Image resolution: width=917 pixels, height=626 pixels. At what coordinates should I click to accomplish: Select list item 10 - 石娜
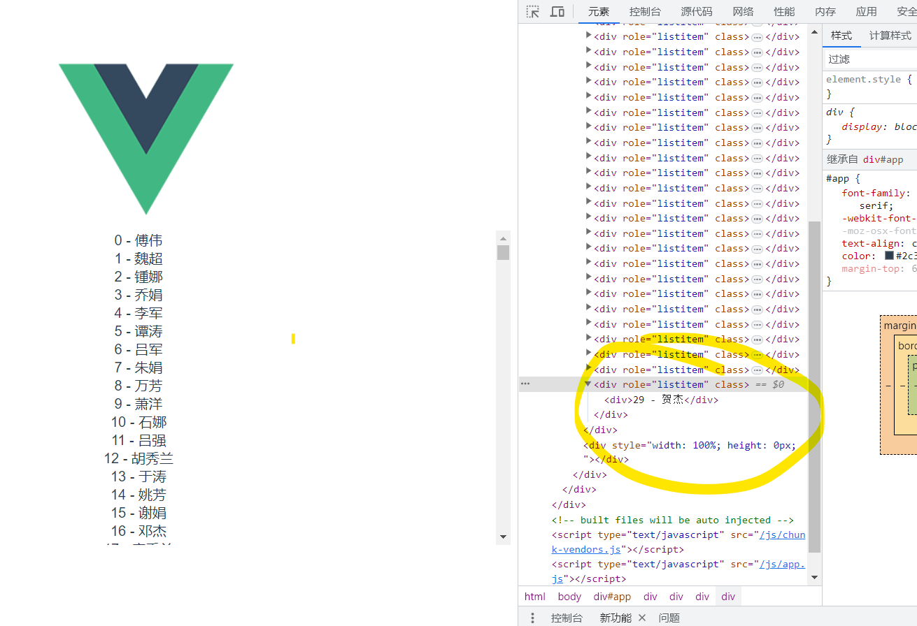tap(139, 422)
